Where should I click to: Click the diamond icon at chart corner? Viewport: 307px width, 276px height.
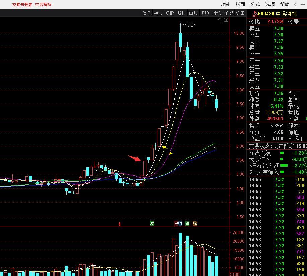point(220,20)
